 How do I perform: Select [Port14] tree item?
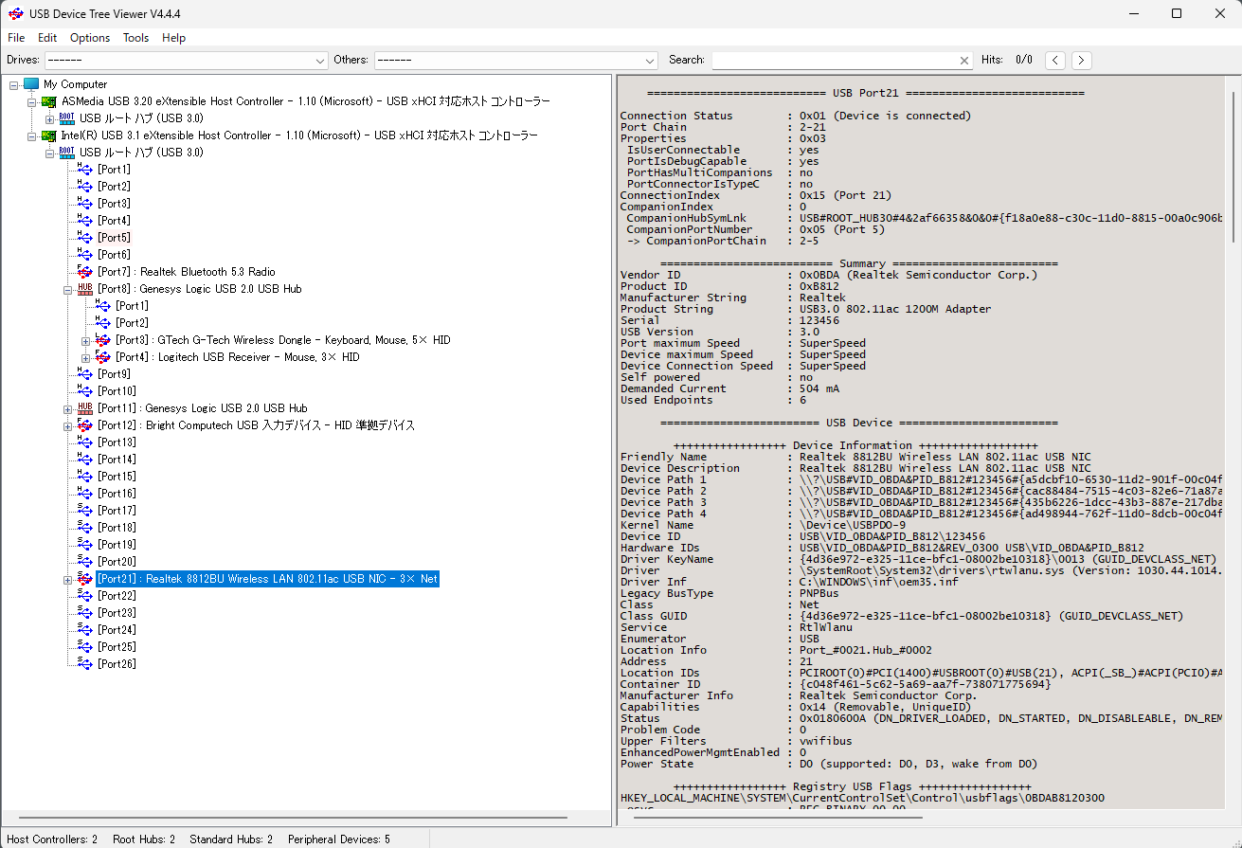(117, 460)
